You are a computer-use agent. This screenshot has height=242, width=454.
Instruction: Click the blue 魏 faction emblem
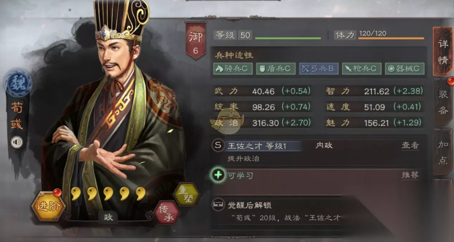point(18,83)
